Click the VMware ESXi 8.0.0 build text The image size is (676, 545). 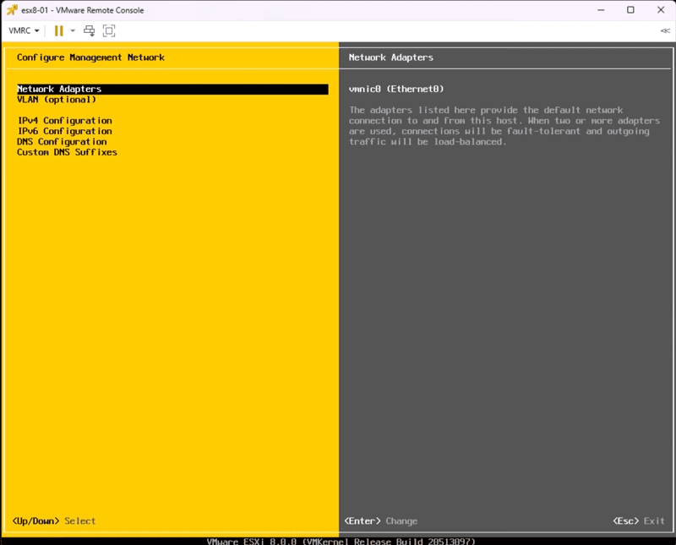(341, 541)
